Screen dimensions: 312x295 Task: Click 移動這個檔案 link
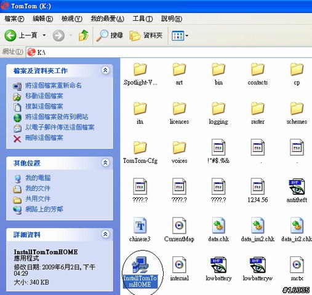click(x=44, y=96)
